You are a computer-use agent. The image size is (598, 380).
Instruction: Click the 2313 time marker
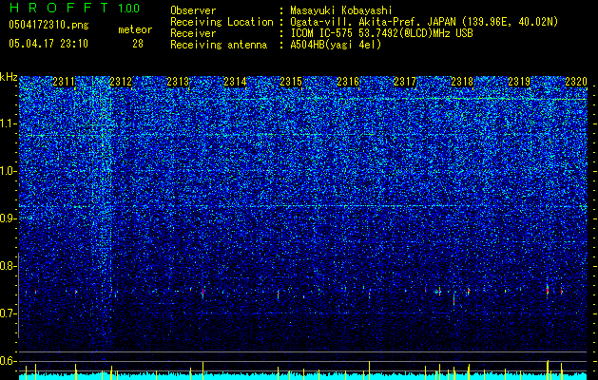tap(178, 82)
